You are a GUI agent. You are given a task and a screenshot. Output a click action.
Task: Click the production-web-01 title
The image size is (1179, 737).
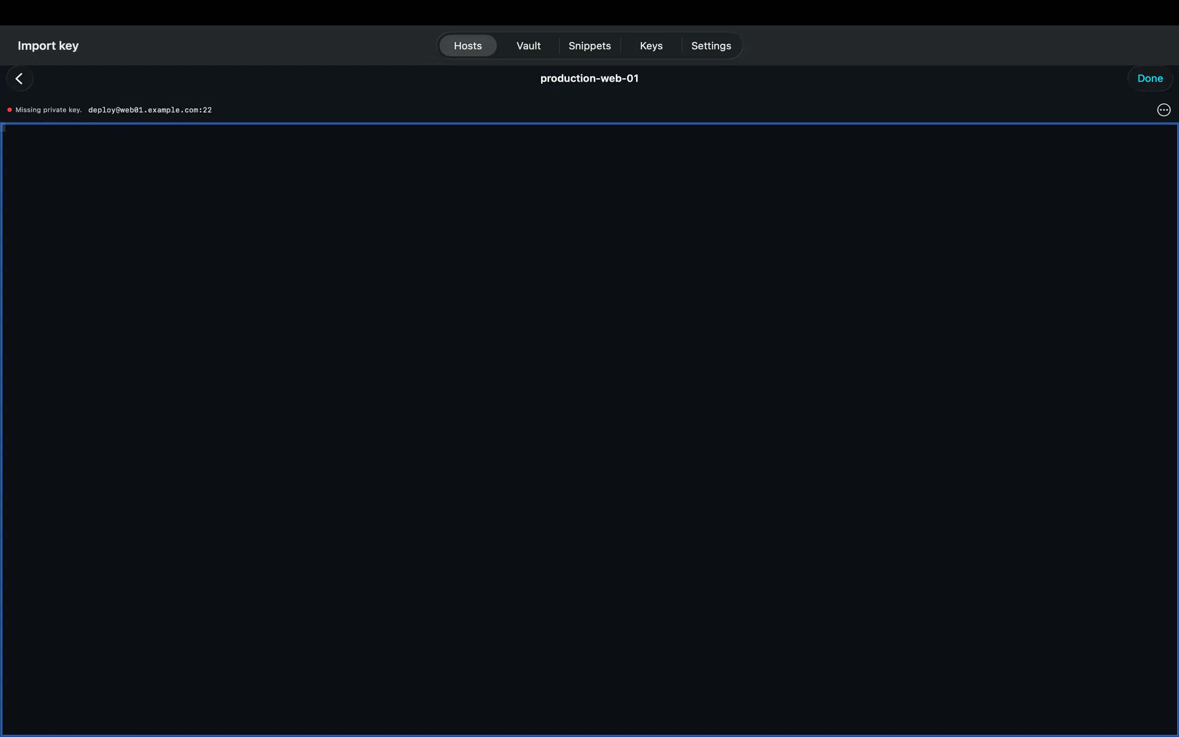[x=589, y=78]
